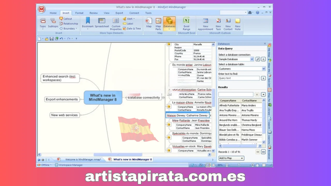Viewport: 331px width, 186px height.
Task: Switch to the Format ribbon tab
Action: pos(79,13)
